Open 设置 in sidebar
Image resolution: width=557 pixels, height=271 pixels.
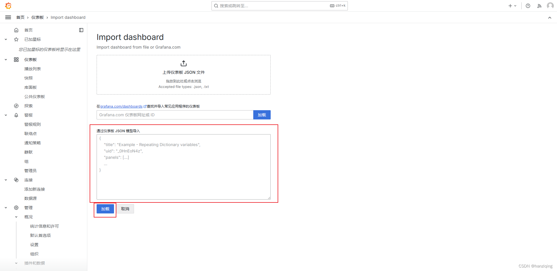[x=34, y=245]
